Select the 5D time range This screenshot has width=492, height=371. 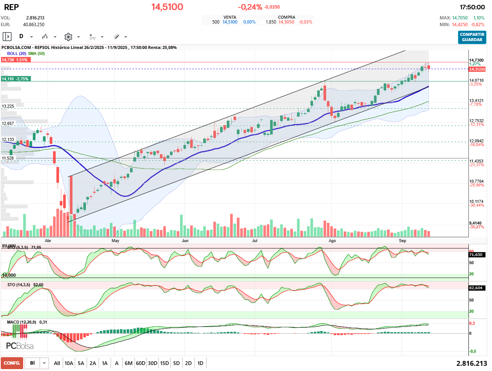(x=176, y=363)
